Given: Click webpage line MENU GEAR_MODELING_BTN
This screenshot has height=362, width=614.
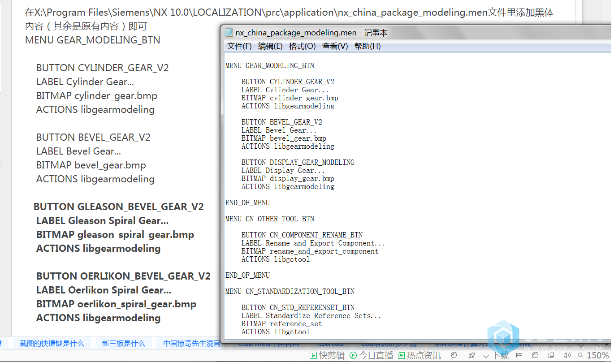Looking at the screenshot, I should [x=93, y=40].
